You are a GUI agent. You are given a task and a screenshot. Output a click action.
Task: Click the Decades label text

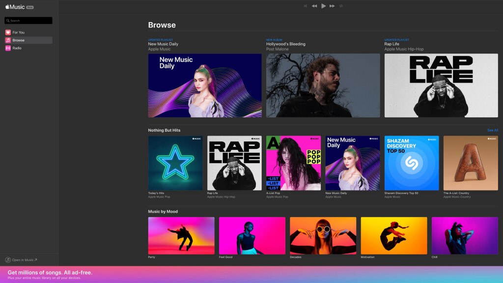pyautogui.click(x=295, y=257)
